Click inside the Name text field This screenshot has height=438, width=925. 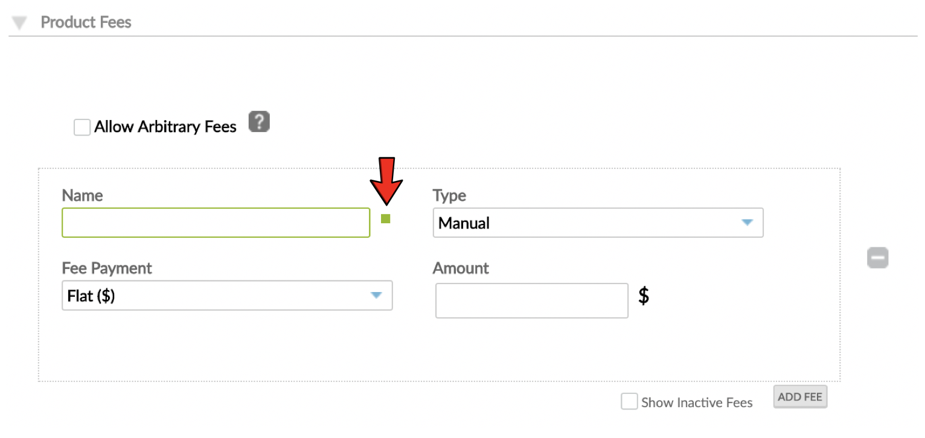(216, 223)
